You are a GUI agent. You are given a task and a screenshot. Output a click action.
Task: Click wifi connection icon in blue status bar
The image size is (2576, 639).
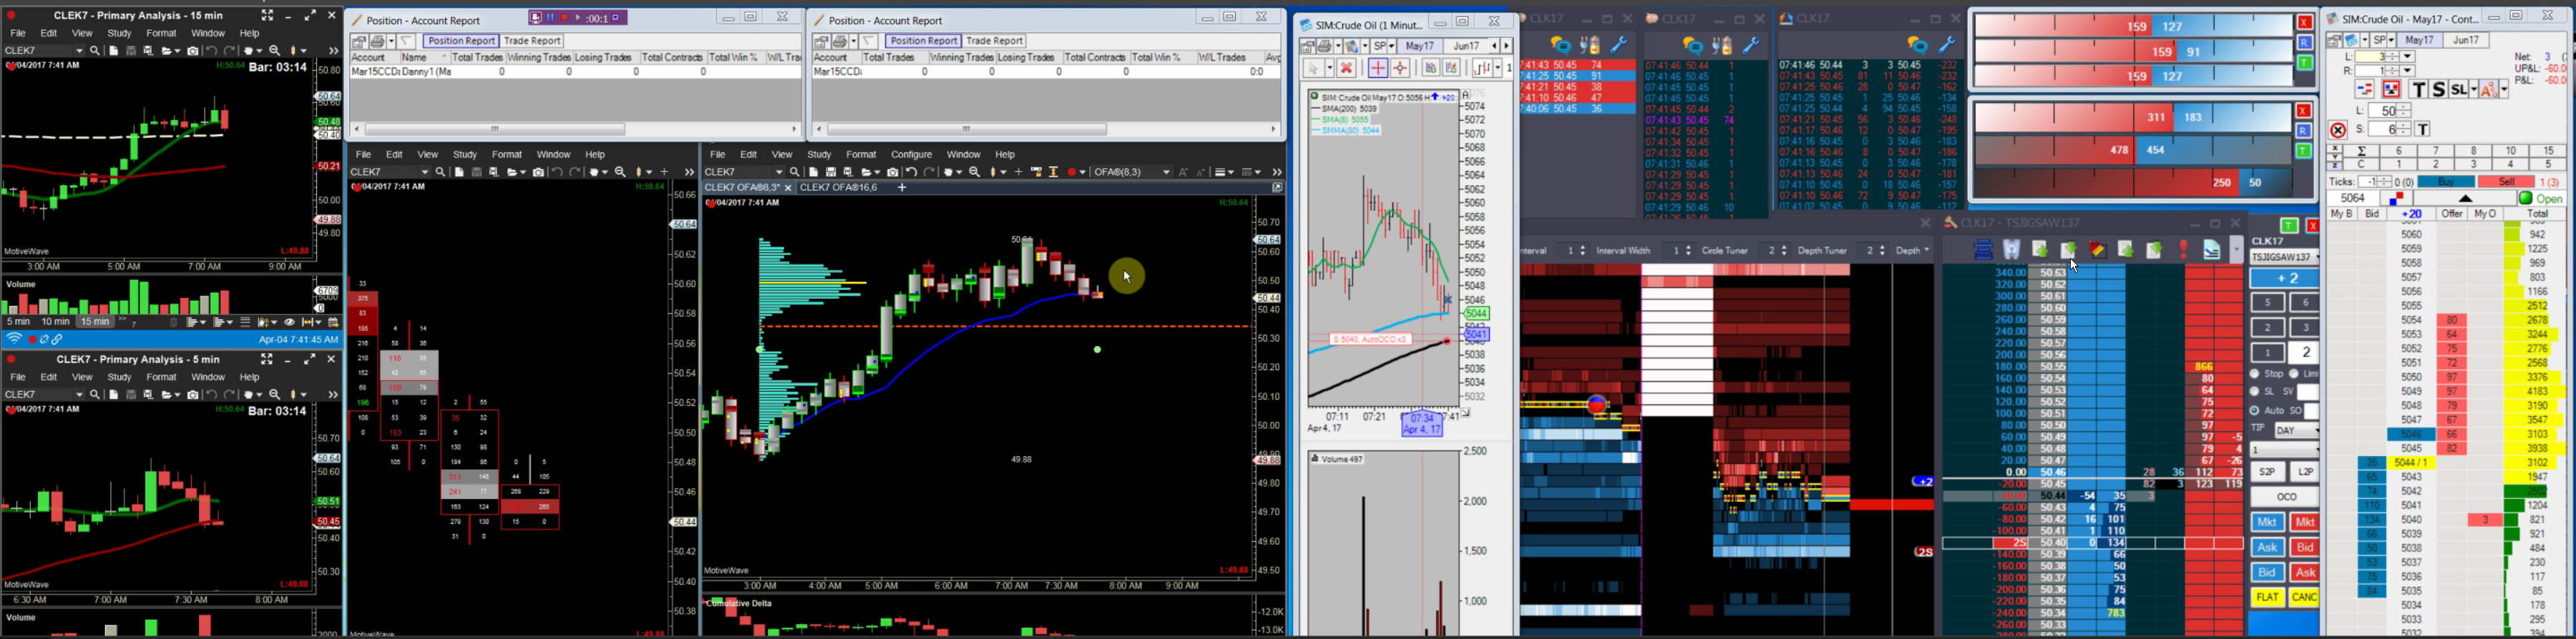[14, 340]
